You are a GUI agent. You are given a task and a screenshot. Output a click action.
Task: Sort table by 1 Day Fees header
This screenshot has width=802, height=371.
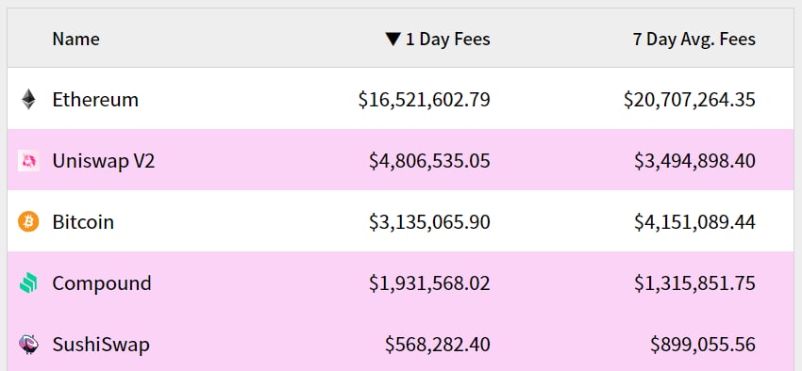pyautogui.click(x=447, y=40)
